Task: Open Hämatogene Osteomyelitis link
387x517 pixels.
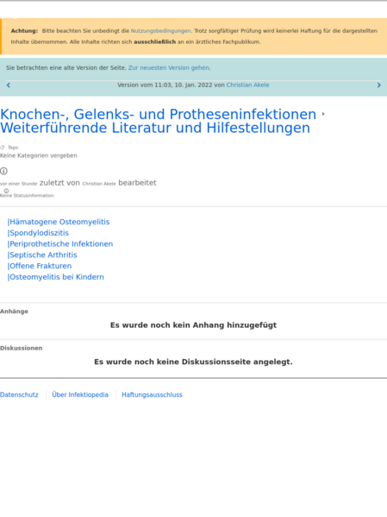Action: point(59,222)
